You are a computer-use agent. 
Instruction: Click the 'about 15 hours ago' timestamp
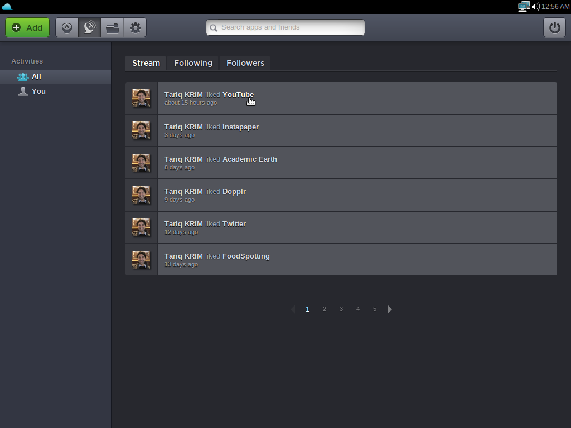191,103
